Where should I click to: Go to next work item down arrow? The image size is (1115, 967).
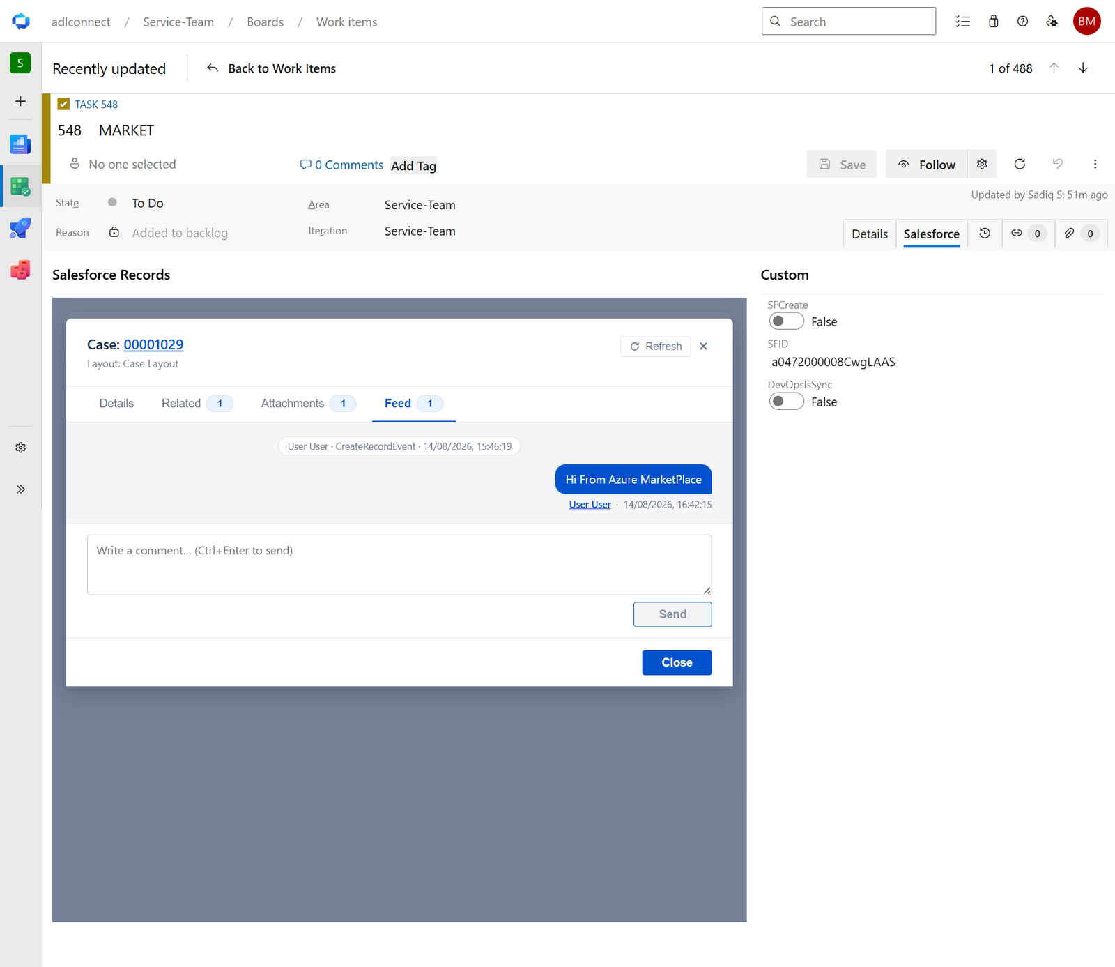[x=1083, y=68]
